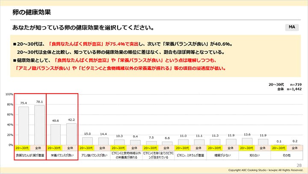
Task: Click category label 栄養バランスが良い below chart
Action: click(62, 155)
